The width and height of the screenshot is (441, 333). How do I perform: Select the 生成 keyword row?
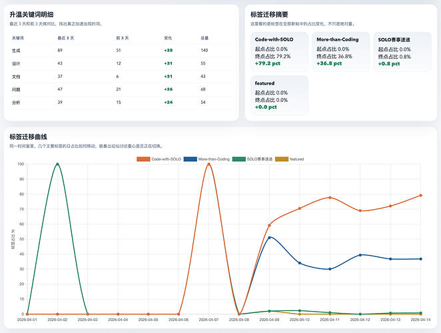(17, 51)
